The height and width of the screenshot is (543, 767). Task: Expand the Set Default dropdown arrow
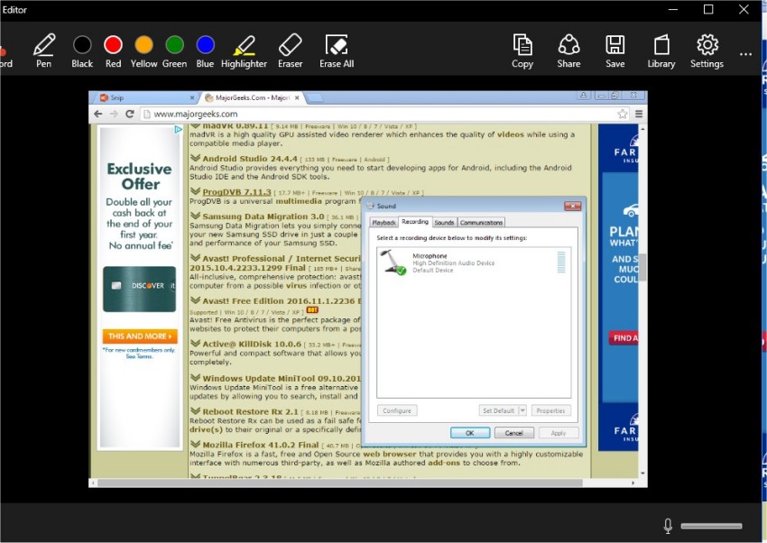point(522,410)
